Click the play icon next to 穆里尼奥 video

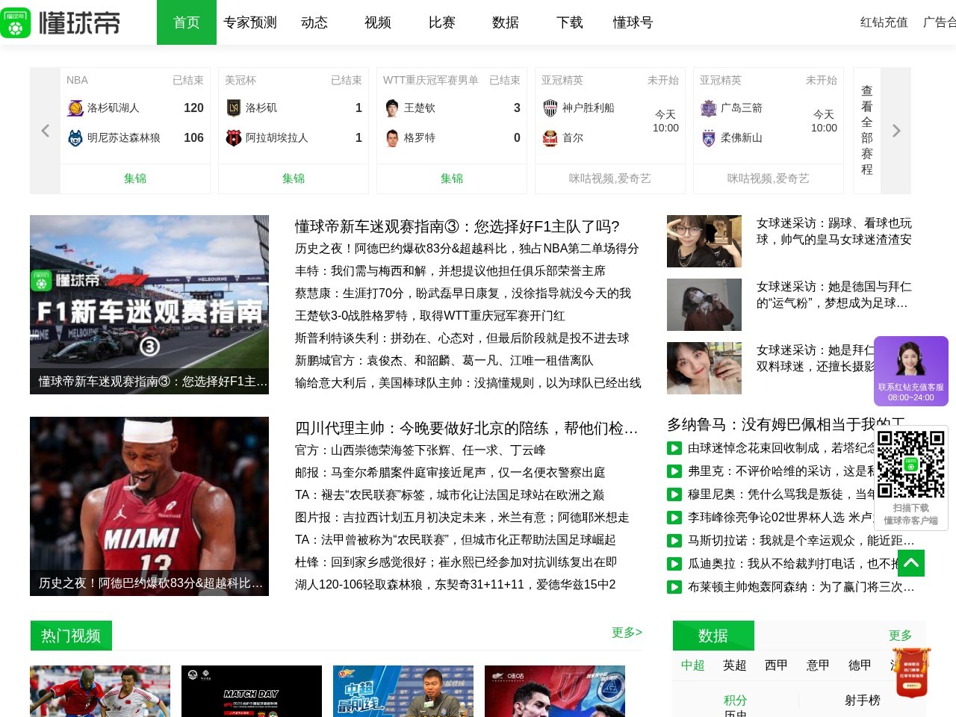click(674, 494)
